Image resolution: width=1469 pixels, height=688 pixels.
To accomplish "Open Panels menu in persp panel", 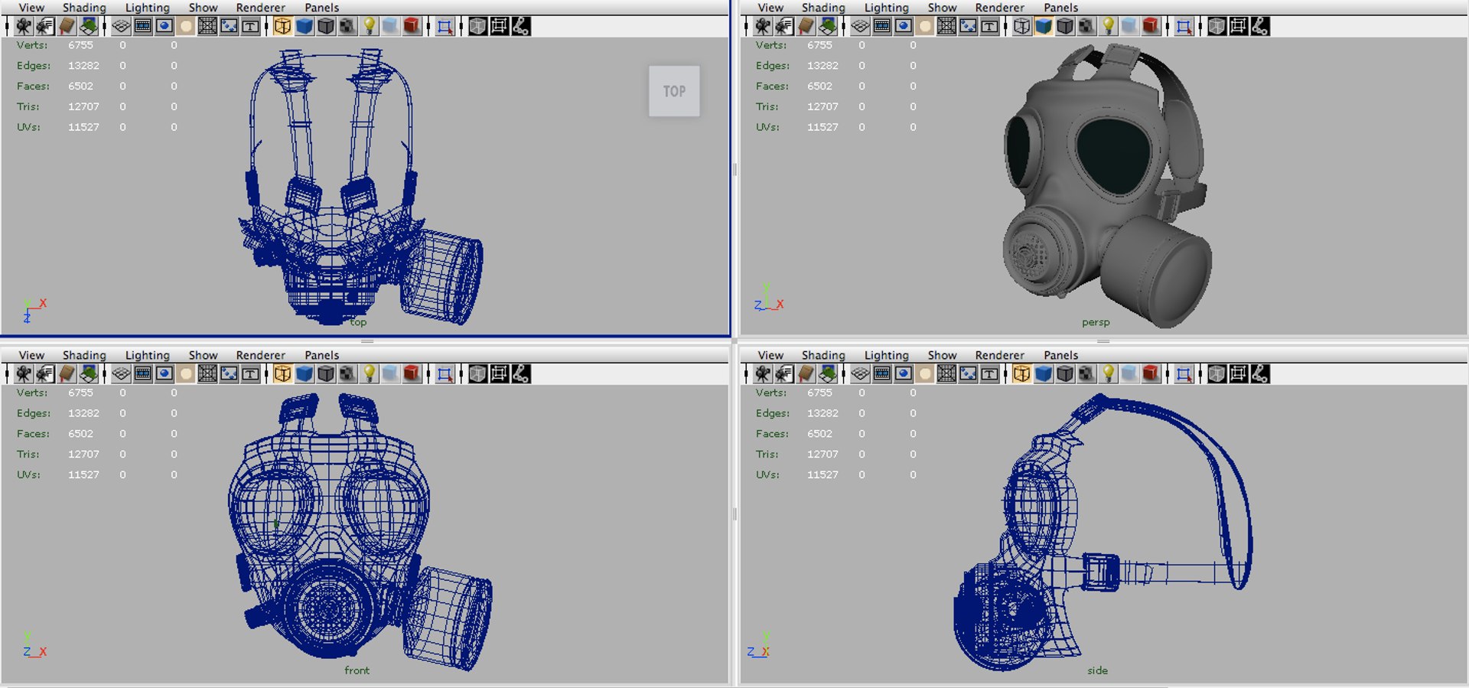I will [1060, 8].
